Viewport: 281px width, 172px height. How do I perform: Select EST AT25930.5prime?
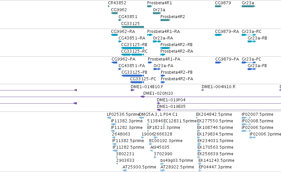124,171
